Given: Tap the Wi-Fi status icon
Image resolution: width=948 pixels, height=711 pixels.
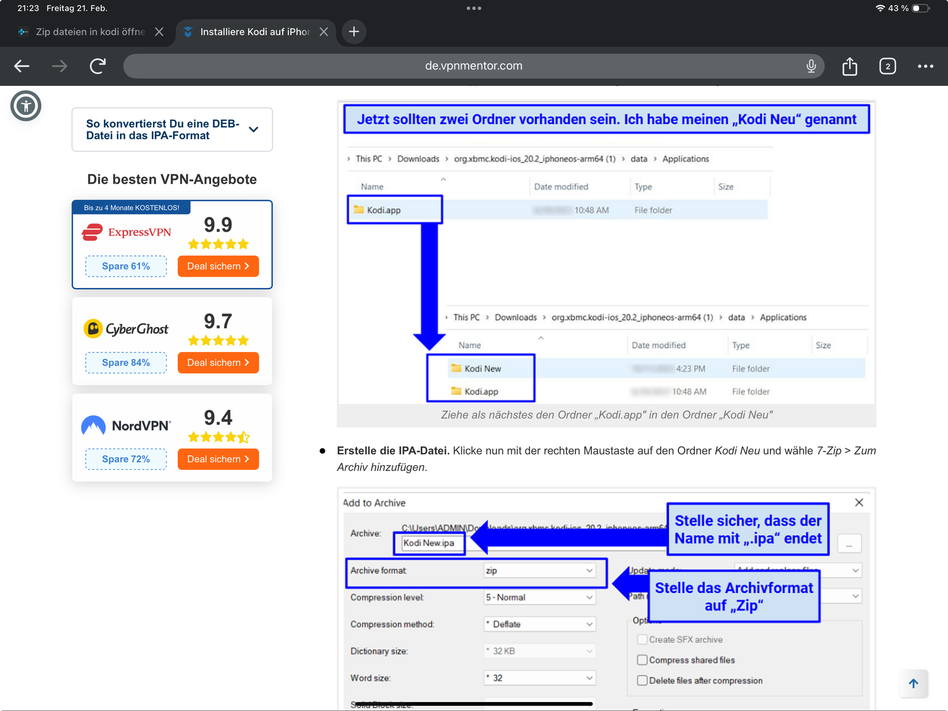Looking at the screenshot, I should point(880,8).
